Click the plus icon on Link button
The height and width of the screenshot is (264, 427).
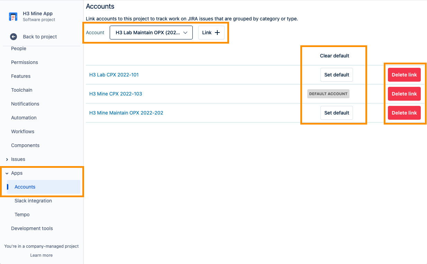click(x=217, y=33)
